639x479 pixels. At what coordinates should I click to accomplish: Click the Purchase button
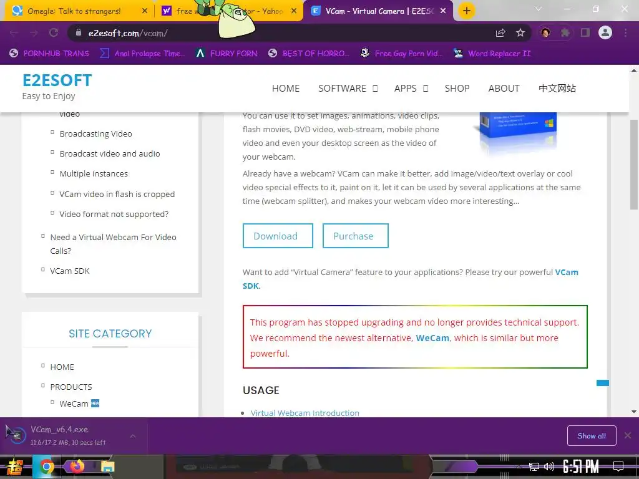(x=355, y=236)
